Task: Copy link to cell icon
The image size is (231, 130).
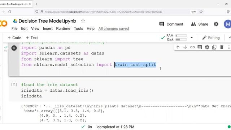Action: tap(192, 47)
